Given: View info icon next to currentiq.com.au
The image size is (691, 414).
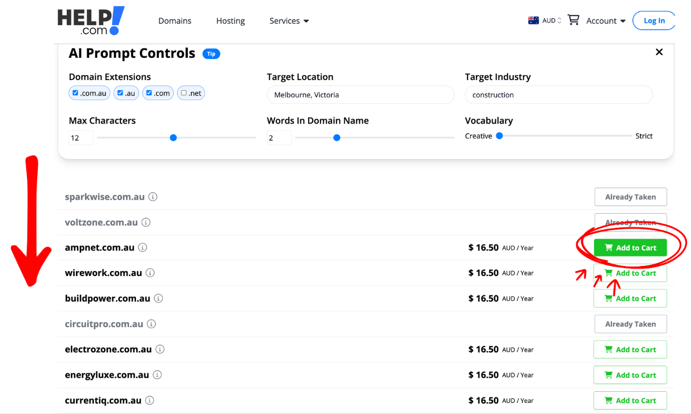Looking at the screenshot, I should [150, 401].
